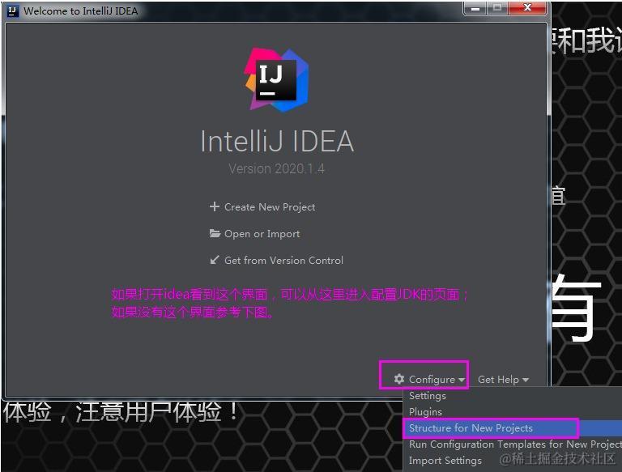The image size is (622, 472).
Task: Click the IntelliJ IDEA logo
Action: [276, 79]
